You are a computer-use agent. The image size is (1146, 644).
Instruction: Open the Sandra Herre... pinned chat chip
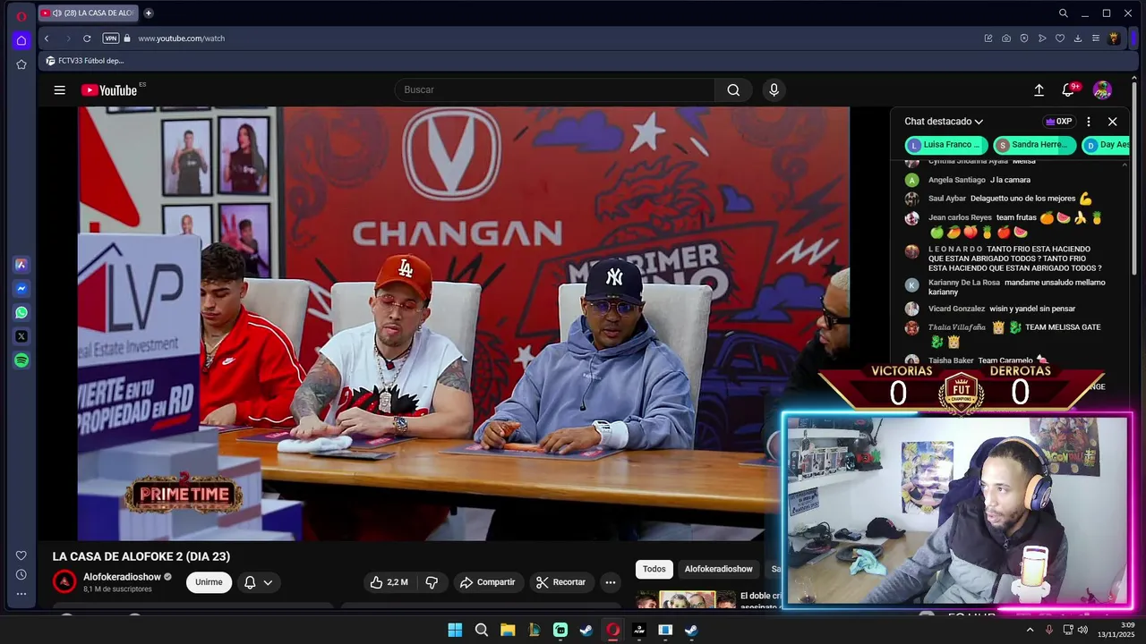click(1034, 145)
